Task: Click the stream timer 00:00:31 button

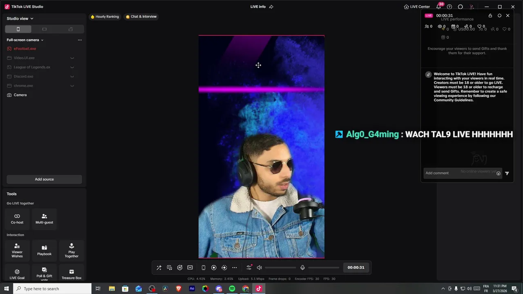Action: pyautogui.click(x=356, y=267)
